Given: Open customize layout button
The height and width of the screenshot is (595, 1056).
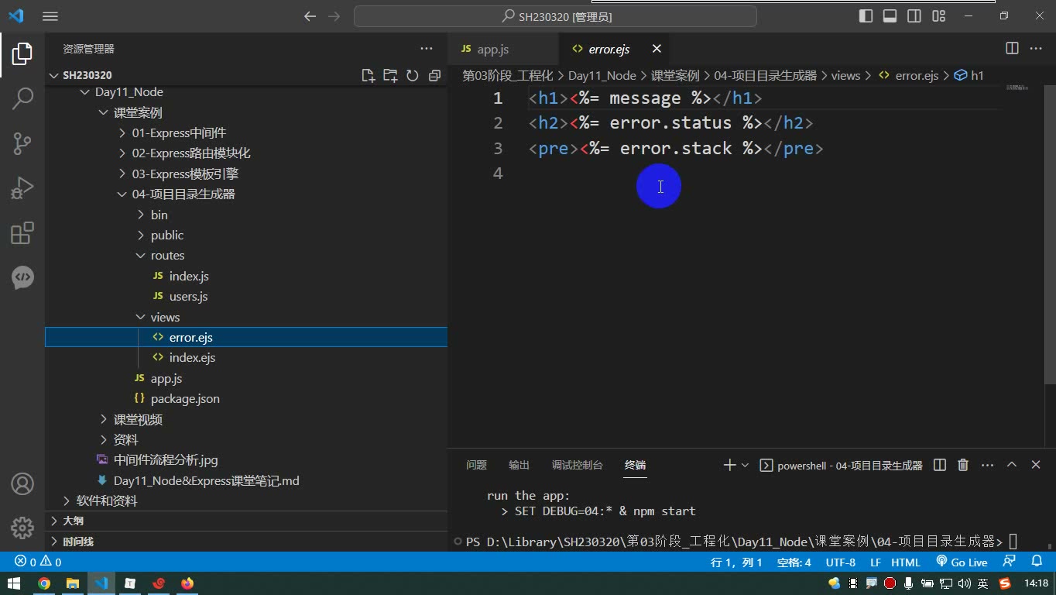Looking at the screenshot, I should click(939, 16).
